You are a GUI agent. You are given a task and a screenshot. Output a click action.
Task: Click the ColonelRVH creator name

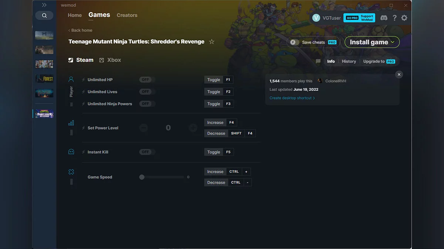(x=336, y=81)
